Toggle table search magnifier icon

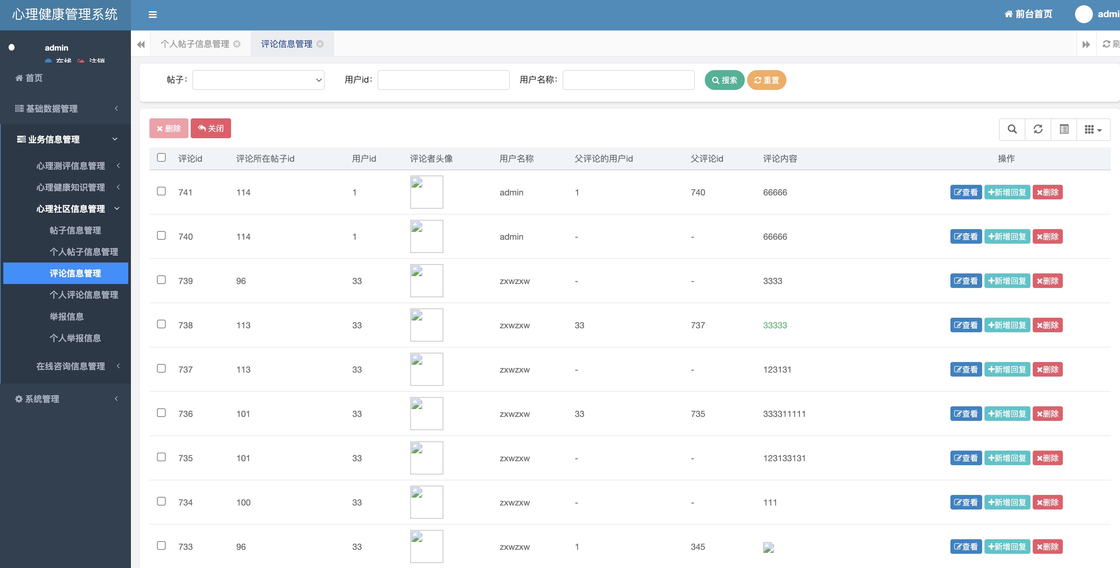[x=1012, y=129]
